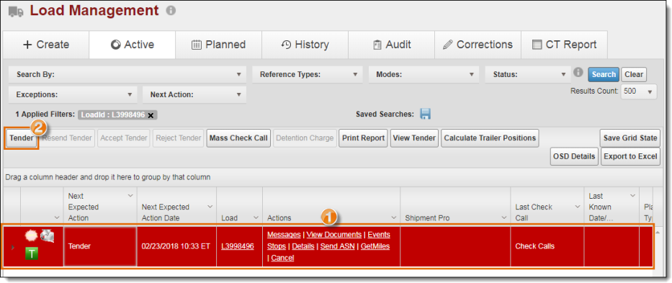Screen dimensions: 672x283
Task: Open the Details link in Actions
Action: click(x=303, y=246)
